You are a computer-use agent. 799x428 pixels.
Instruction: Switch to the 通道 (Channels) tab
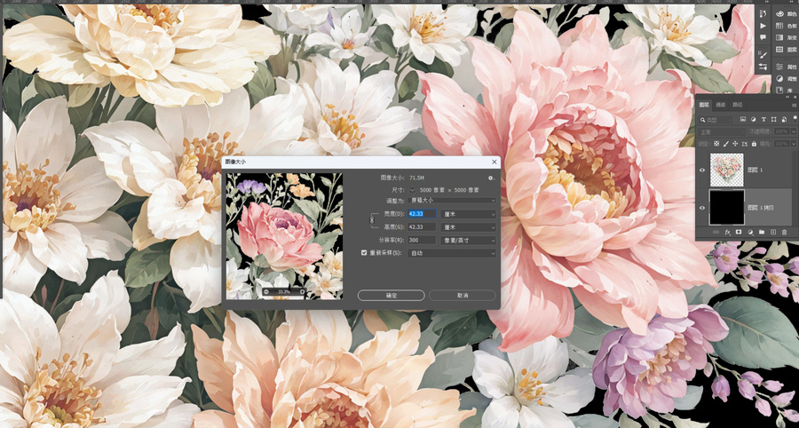coord(721,105)
